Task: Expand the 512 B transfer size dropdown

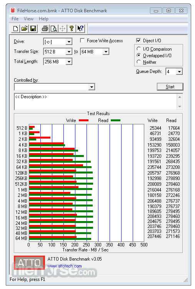Action: coord(69,52)
